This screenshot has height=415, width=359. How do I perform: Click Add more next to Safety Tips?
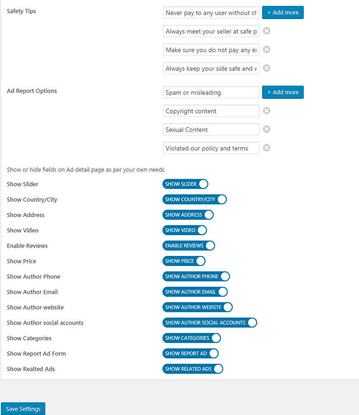pyautogui.click(x=283, y=12)
